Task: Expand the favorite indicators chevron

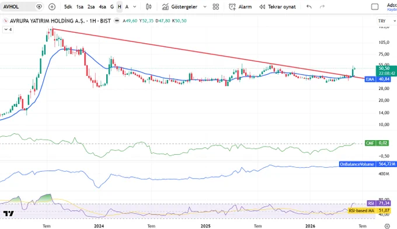Action: (205, 7)
